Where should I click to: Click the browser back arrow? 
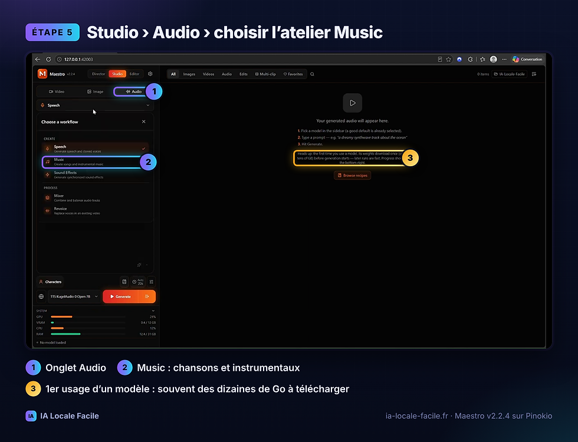38,60
